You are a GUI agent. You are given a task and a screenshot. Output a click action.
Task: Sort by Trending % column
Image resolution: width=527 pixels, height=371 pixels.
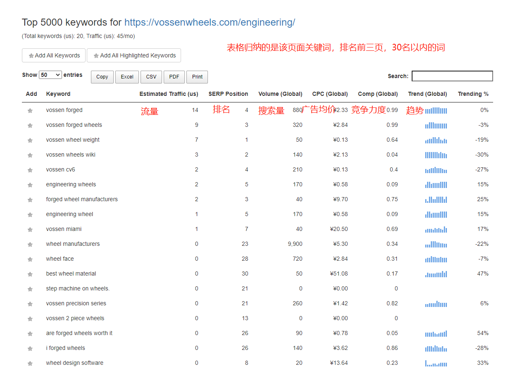473,94
